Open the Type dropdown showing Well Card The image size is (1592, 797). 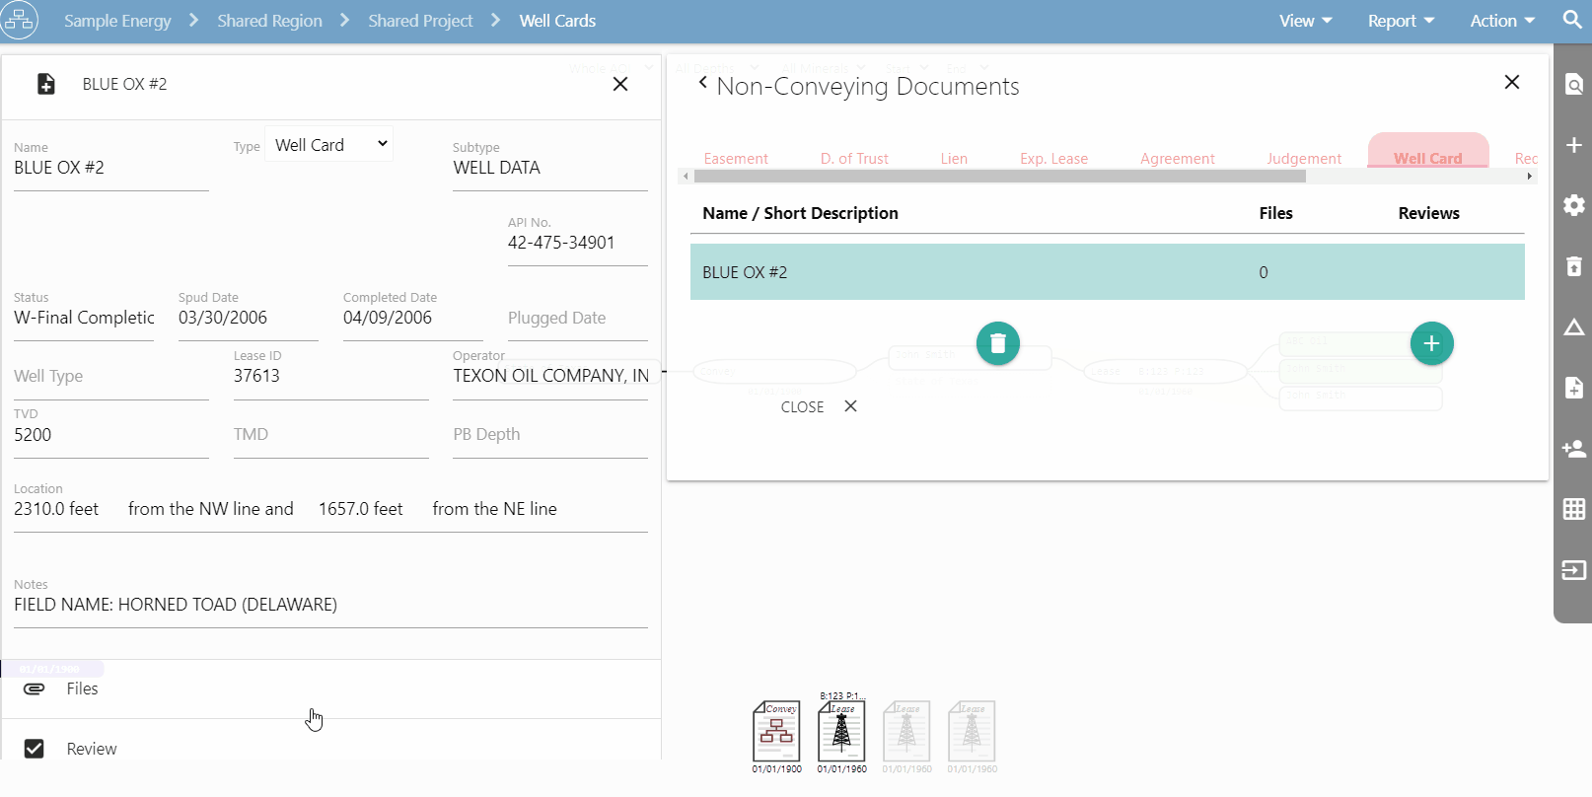(x=329, y=145)
